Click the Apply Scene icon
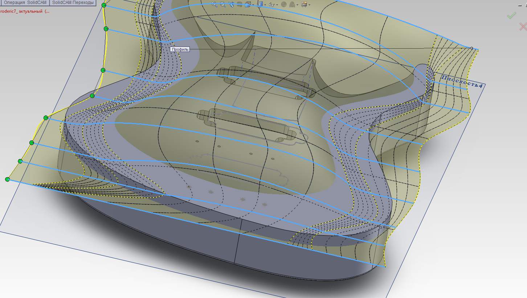Screen dimensions: 527x298 292,4
